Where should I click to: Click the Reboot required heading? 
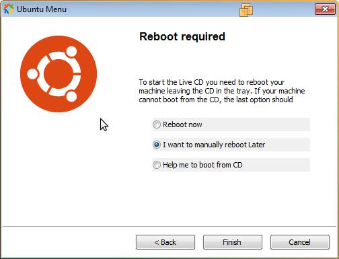tap(182, 36)
